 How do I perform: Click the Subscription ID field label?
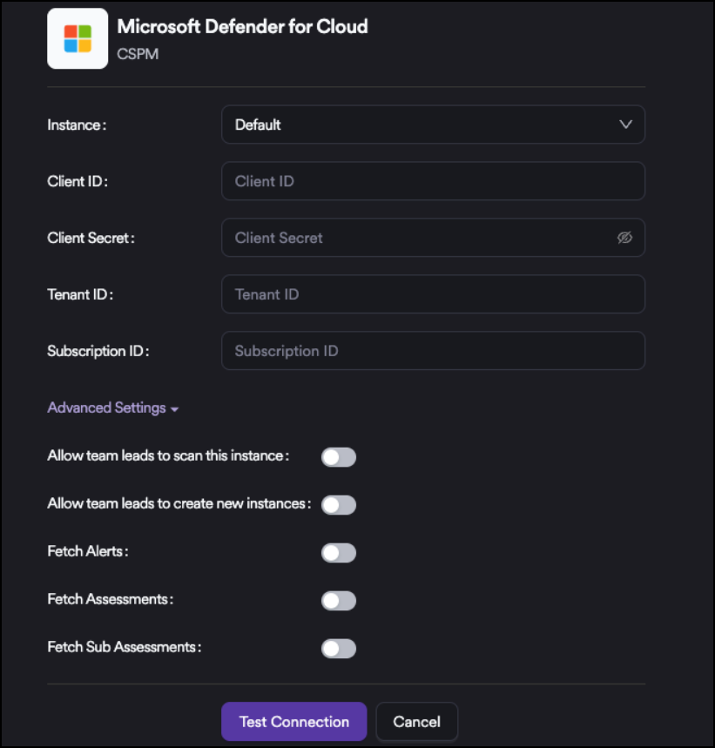click(x=98, y=351)
